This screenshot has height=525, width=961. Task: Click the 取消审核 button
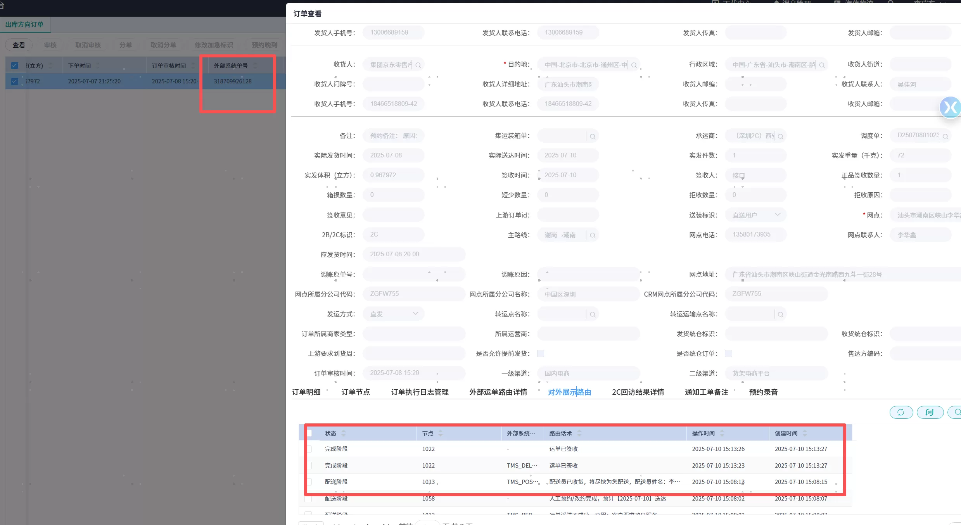[88, 45]
